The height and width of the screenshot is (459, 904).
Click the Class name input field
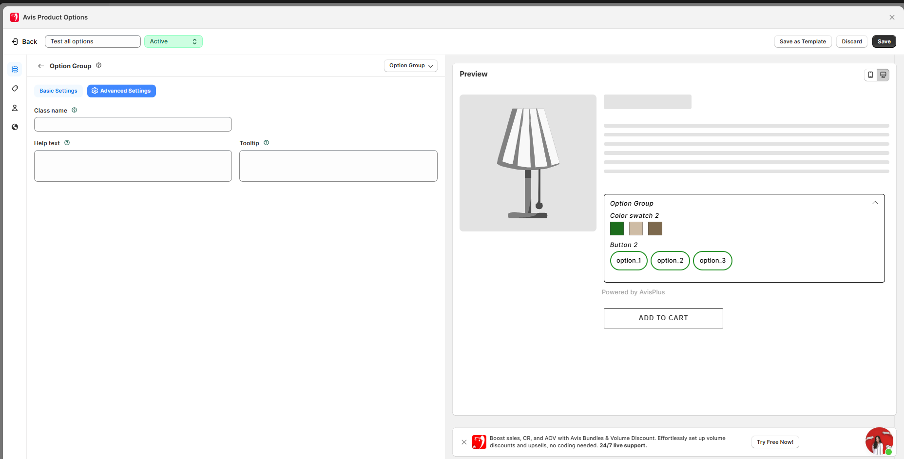click(133, 124)
